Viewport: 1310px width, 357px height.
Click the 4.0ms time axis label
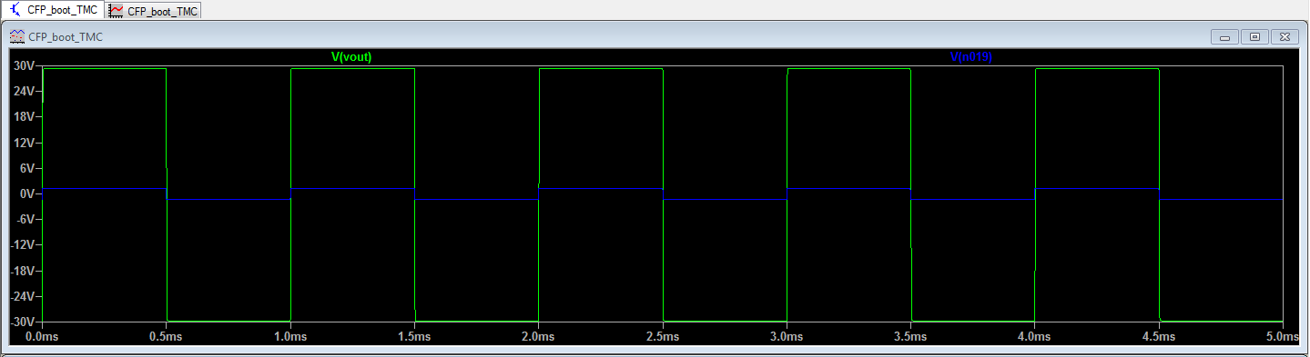[x=1034, y=336]
